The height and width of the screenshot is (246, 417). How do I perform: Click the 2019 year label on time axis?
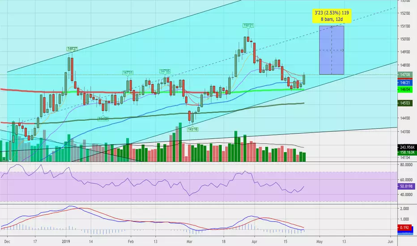tap(66, 242)
